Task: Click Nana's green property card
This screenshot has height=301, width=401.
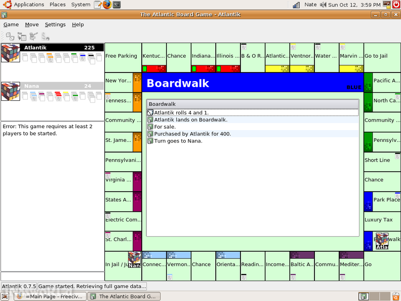Action: (74, 96)
